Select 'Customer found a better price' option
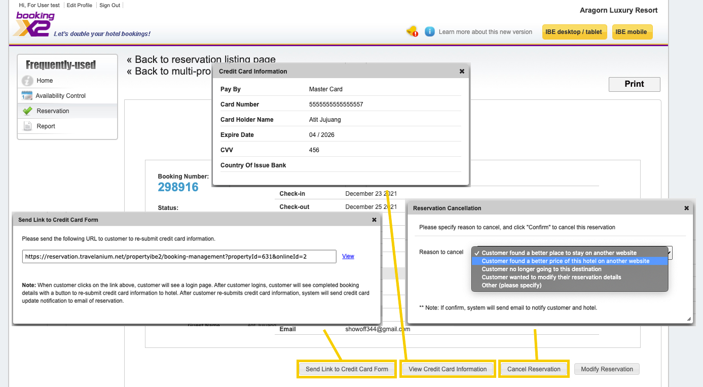This screenshot has width=703, height=387. [x=565, y=261]
